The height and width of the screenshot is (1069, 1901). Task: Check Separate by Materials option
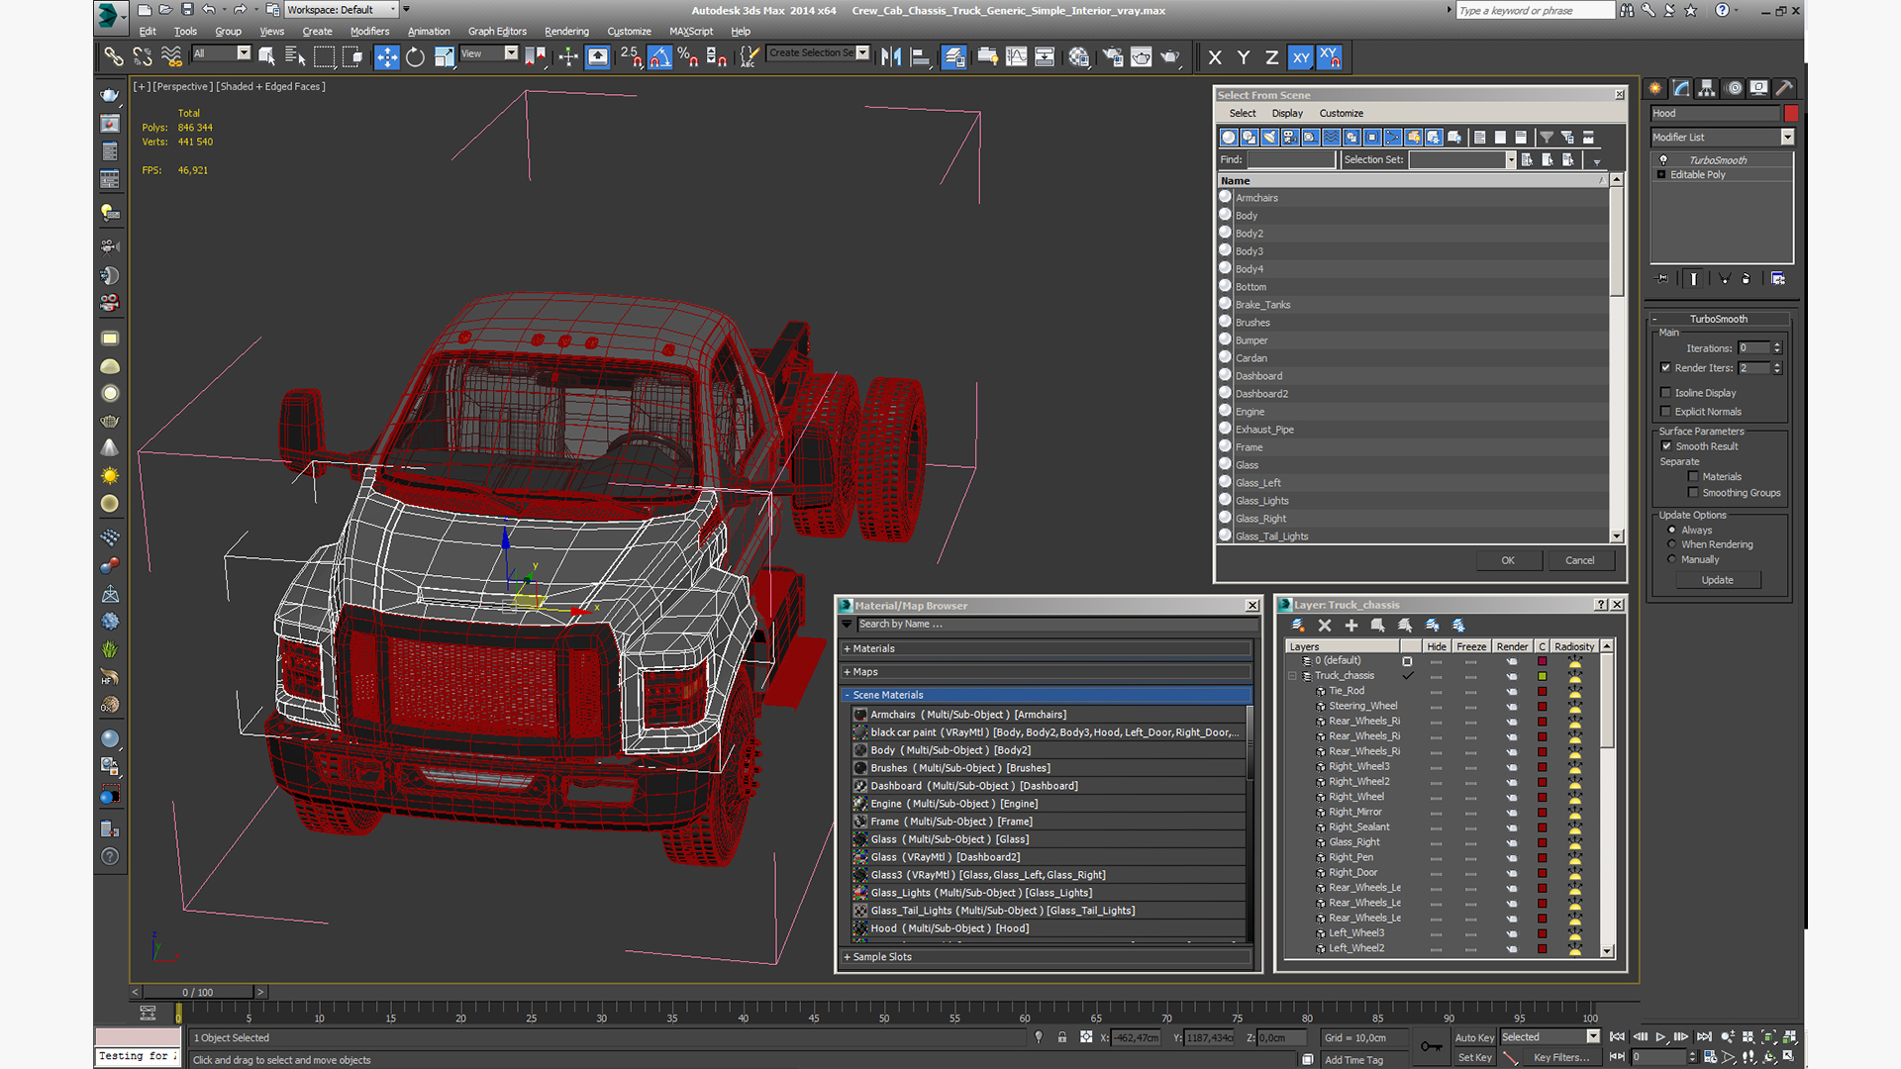1693,477
